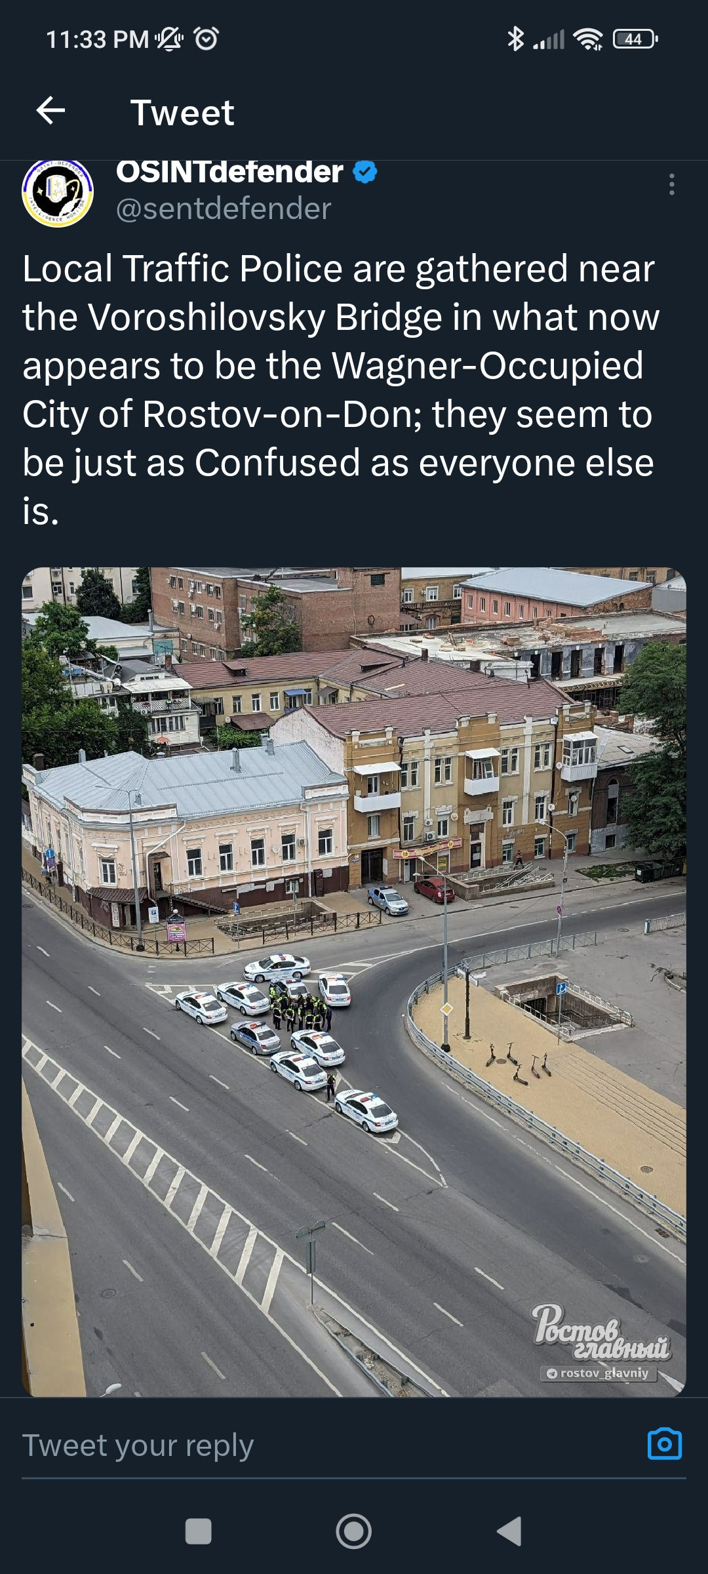Image resolution: width=708 pixels, height=1574 pixels.
Task: Click the blue verified badge
Action: [x=365, y=172]
